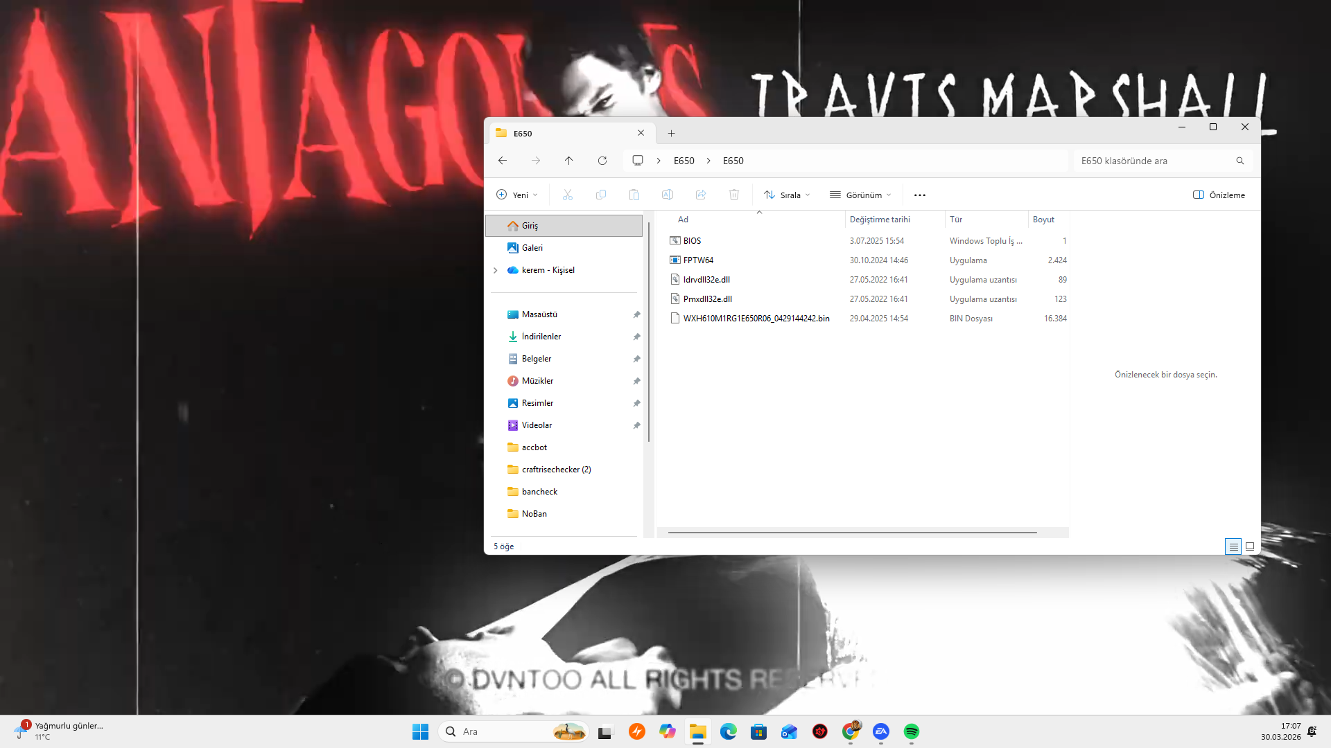
Task: Open Müzikler in the sidebar
Action: coord(564,381)
